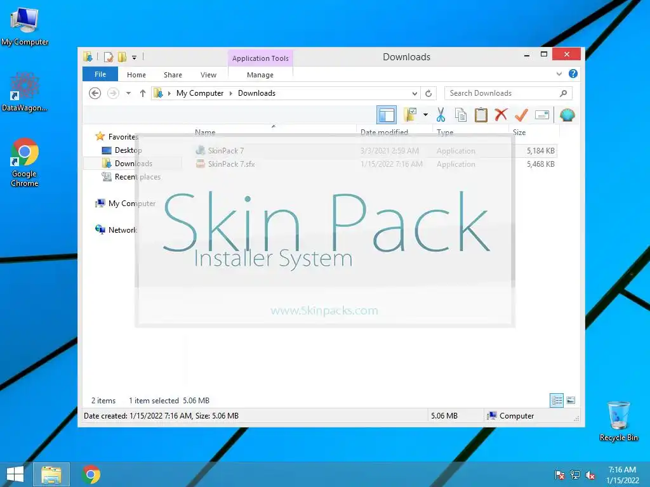Toggle the preview pane toolbar icon
Image resolution: width=650 pixels, height=487 pixels.
387,115
